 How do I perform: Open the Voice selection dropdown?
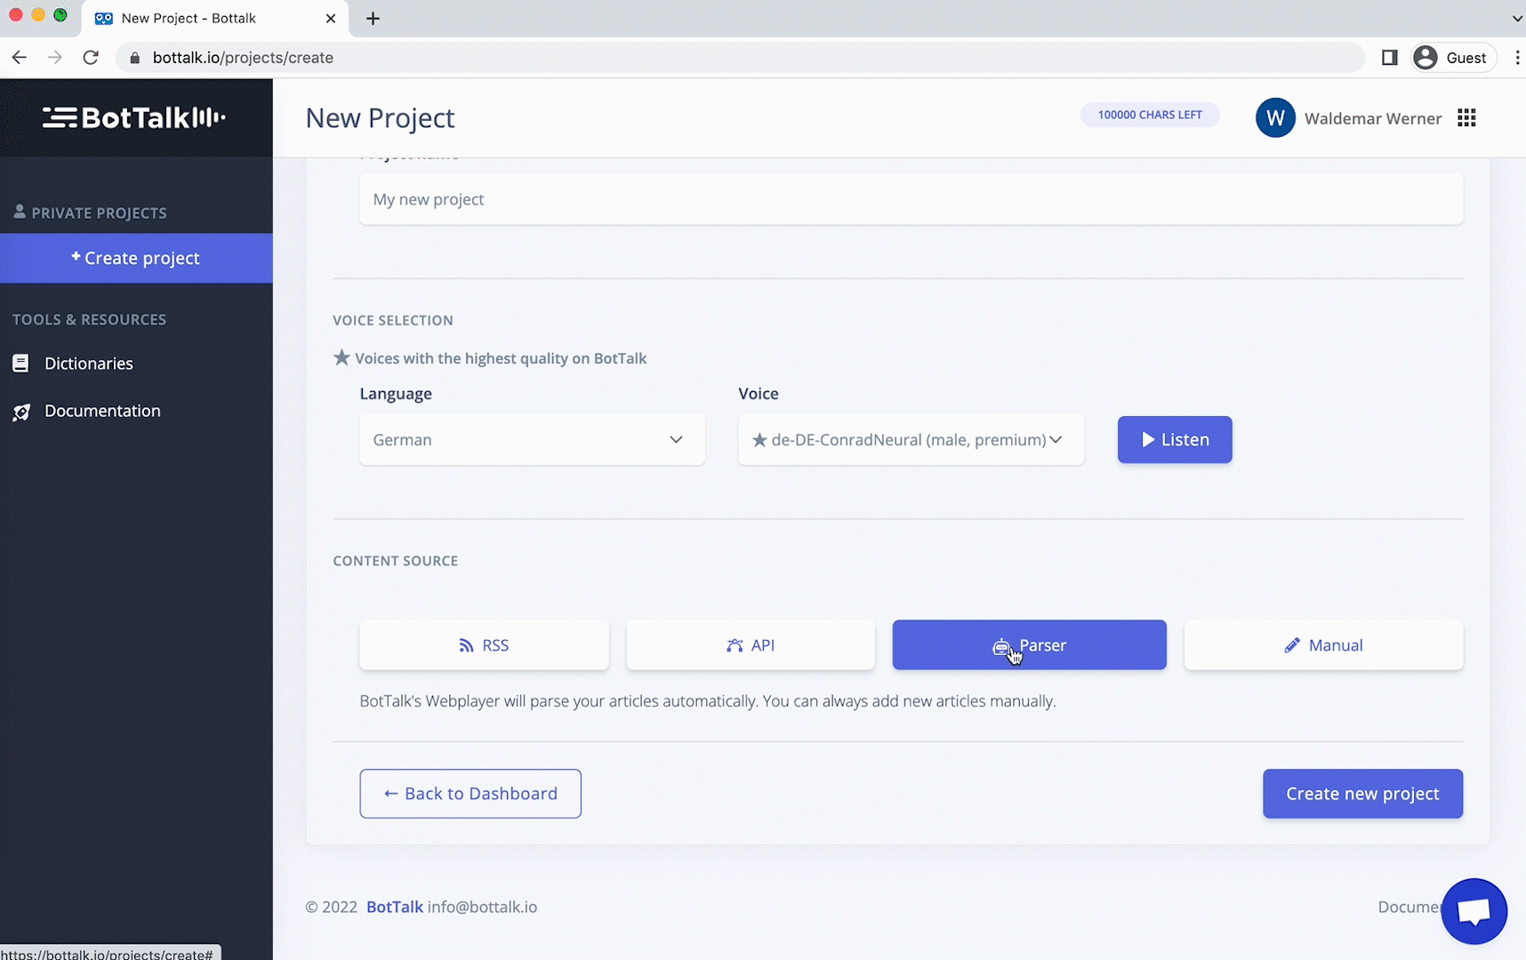[x=911, y=440]
